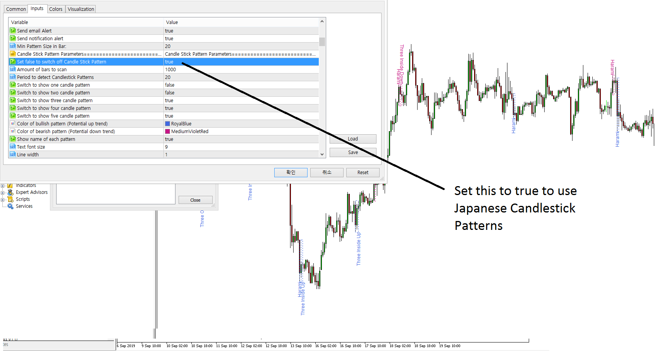The width and height of the screenshot is (655, 351).
Task: Click the Send email Alert setting icon
Action: click(13, 31)
